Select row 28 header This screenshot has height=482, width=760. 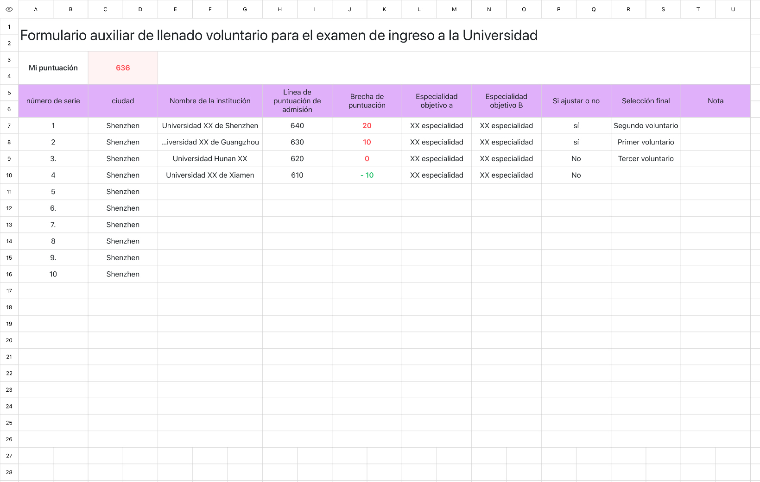pos(9,472)
